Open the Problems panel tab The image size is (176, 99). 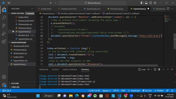point(44,70)
